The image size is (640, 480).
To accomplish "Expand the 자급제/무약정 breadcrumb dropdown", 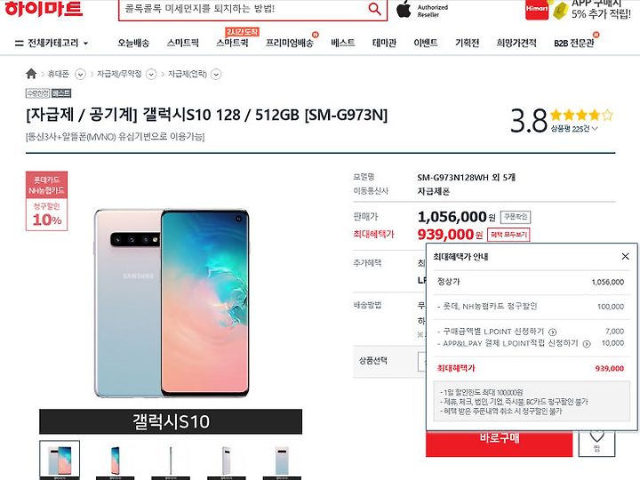I will click(151, 75).
